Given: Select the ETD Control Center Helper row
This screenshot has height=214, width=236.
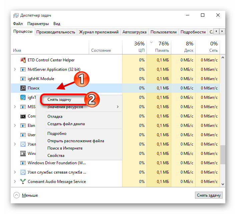Looking at the screenshot, I should 115,60.
